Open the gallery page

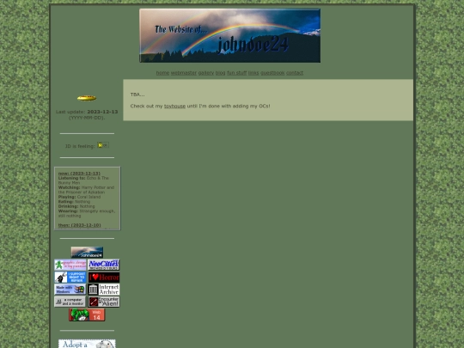(x=206, y=73)
